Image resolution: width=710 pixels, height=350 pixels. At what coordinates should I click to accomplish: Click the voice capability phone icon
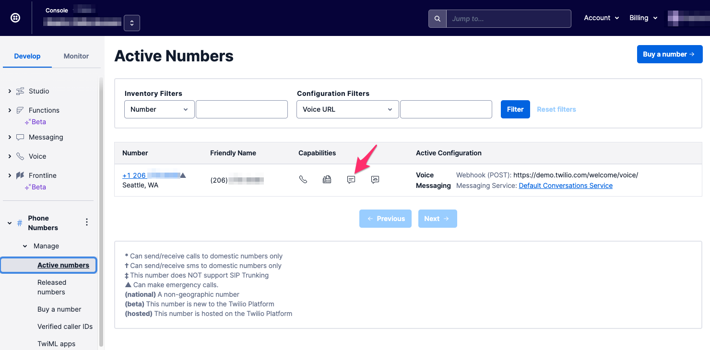(x=303, y=179)
